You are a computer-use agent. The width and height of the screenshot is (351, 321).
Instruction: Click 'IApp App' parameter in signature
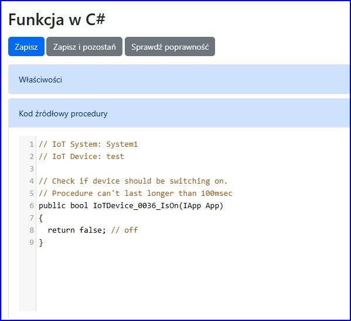[203, 205]
